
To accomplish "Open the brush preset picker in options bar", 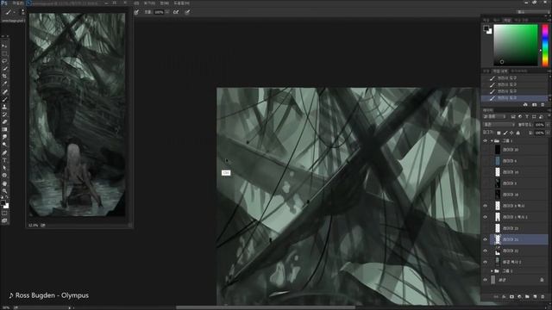I will [22, 12].
